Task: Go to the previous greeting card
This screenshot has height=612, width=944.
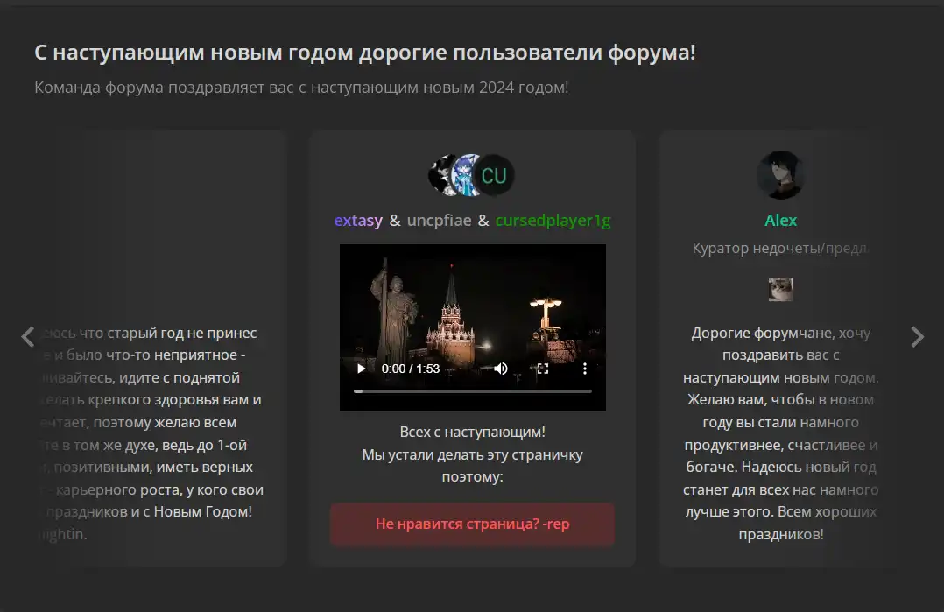Action: 28,337
